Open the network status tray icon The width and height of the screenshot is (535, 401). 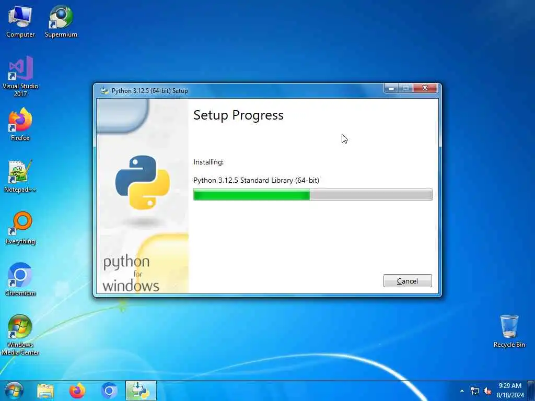(474, 391)
